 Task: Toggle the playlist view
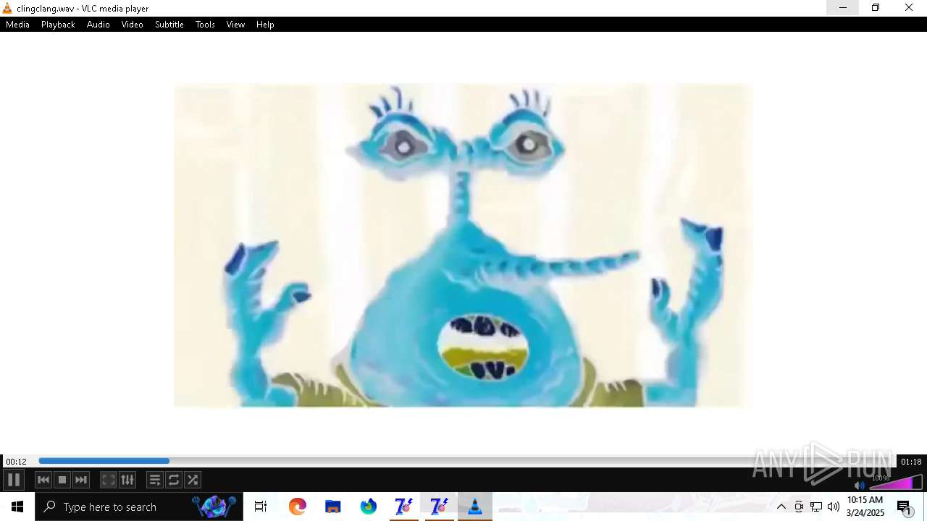(155, 480)
